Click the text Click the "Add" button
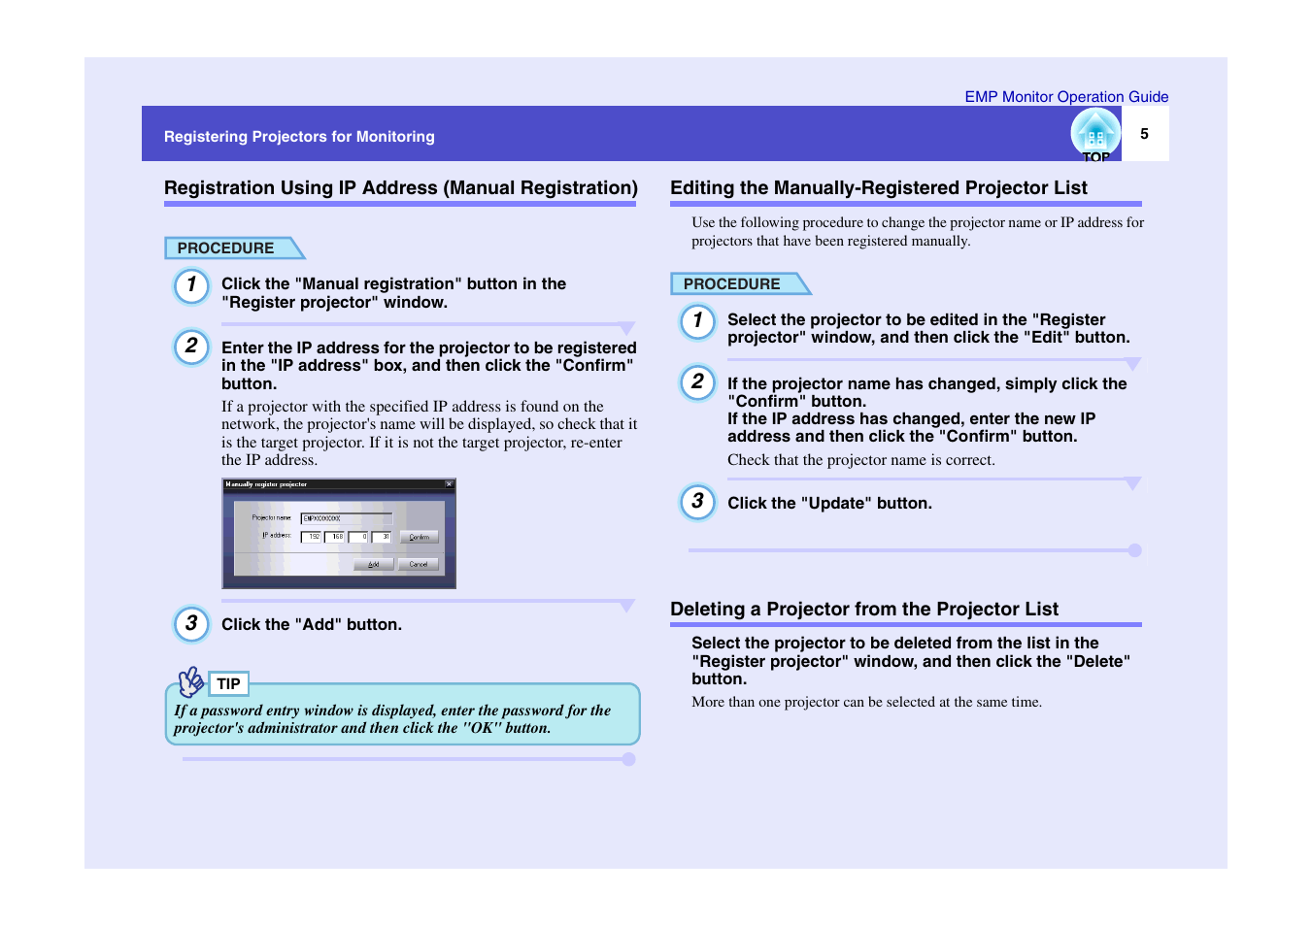1312x926 pixels. pos(312,625)
